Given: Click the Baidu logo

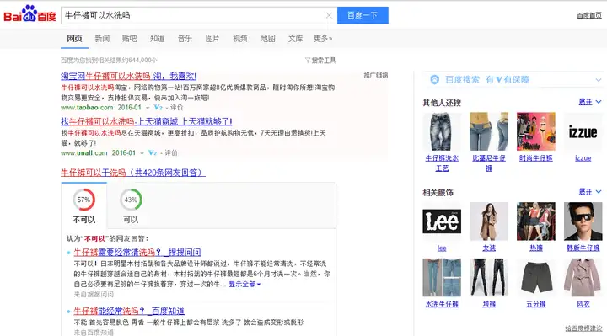Looking at the screenshot, I should coord(30,14).
